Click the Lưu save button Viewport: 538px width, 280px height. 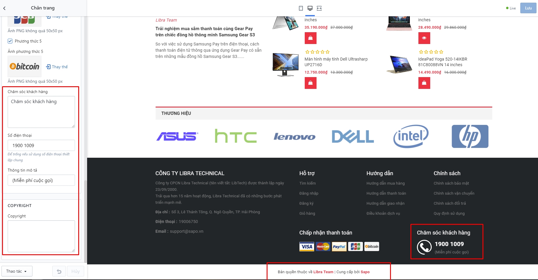[x=528, y=8]
